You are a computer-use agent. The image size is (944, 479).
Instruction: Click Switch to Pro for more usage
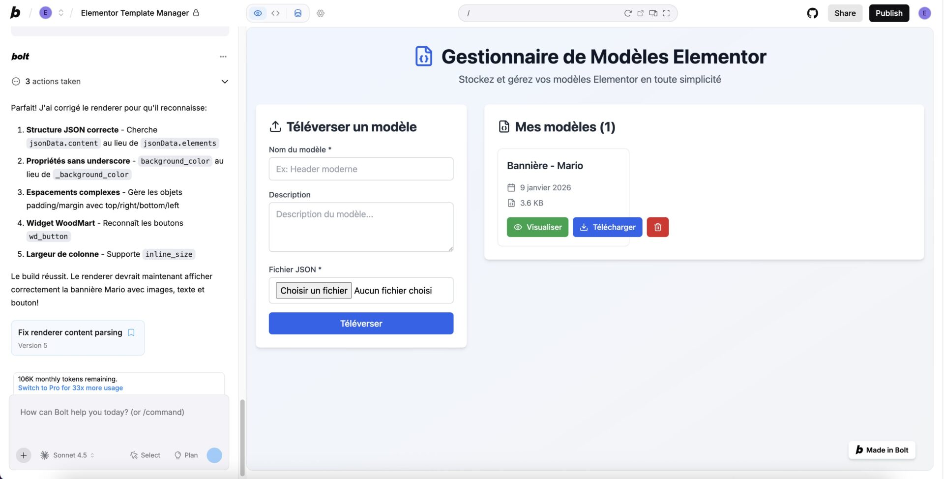coord(69,388)
